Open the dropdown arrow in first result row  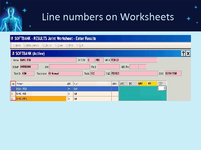[x=165, y=88]
